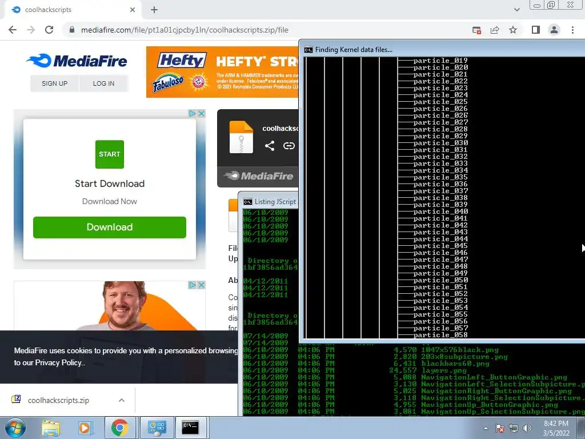This screenshot has height=439, width=585.
Task: Click the taskbar clock 8:42 PM
Action: [556, 424]
